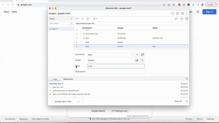Screen dimensions: 219x123
Task: Click the Command column header
Action: [87, 28]
